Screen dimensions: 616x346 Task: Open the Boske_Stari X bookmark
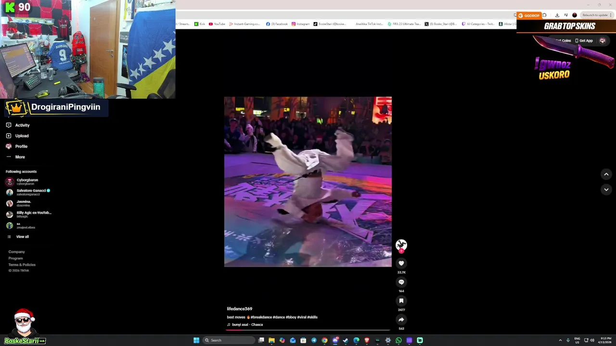[x=441, y=24]
